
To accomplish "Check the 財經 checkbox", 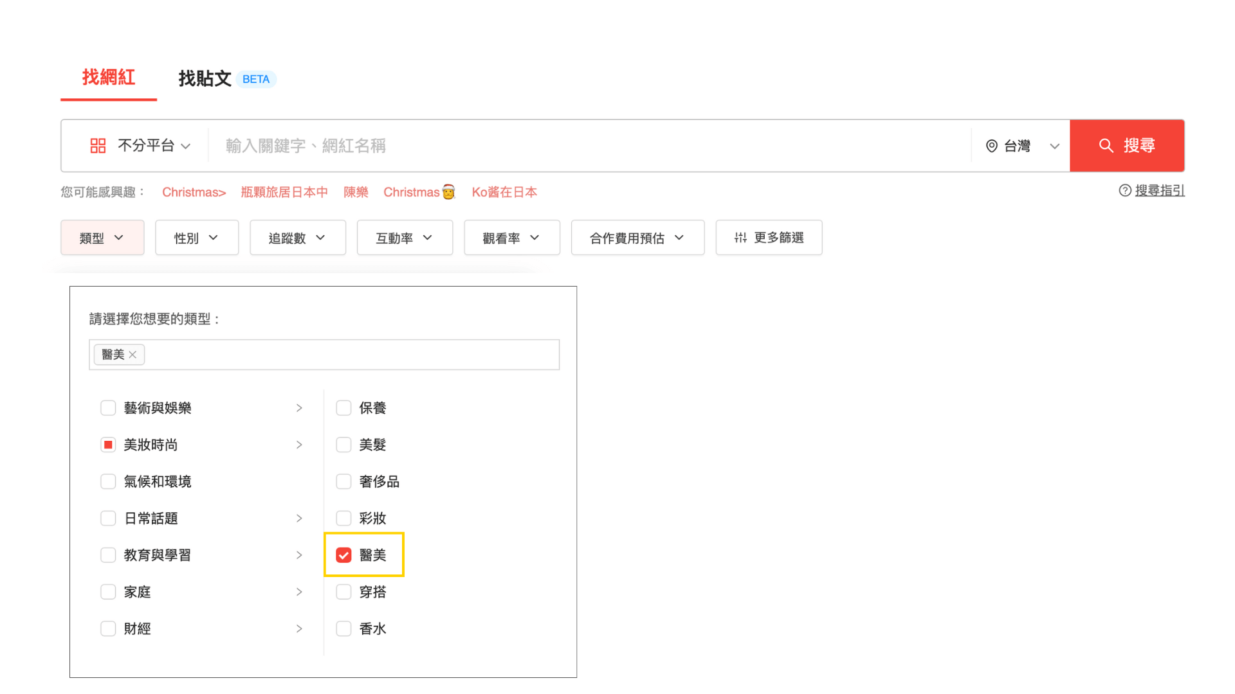I will [108, 628].
